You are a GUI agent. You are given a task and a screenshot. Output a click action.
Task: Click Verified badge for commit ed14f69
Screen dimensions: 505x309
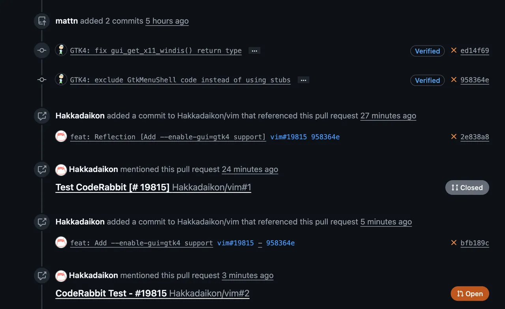pyautogui.click(x=427, y=51)
